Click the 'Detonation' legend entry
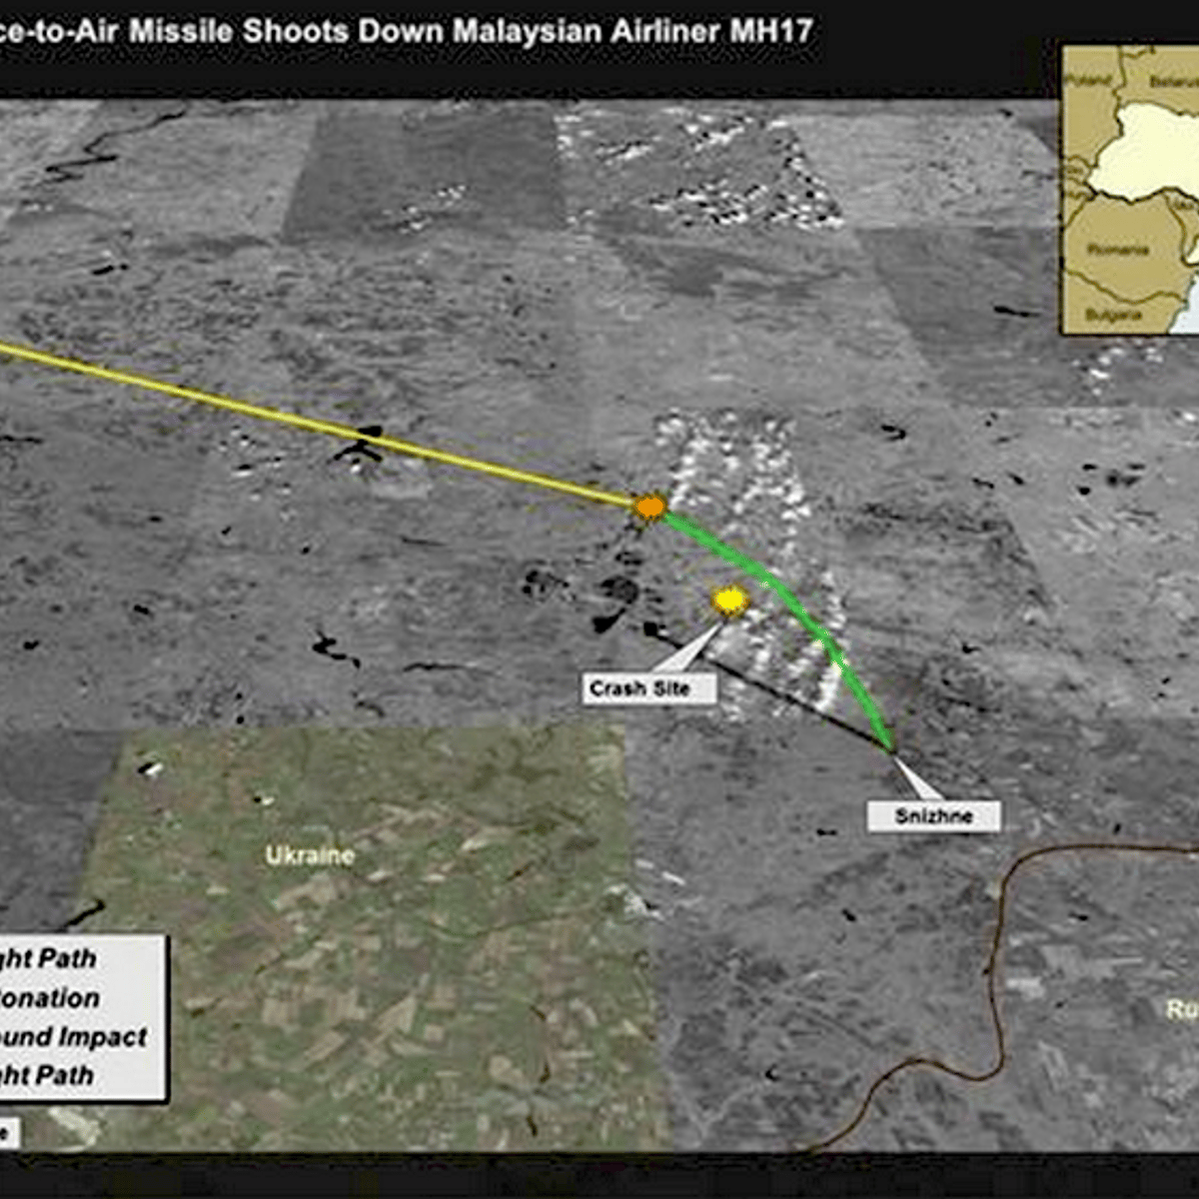1199x1199 pixels. [50, 998]
